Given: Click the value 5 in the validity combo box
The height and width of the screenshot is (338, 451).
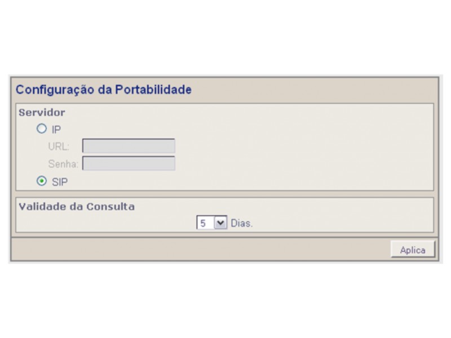Looking at the screenshot, I should [203, 223].
